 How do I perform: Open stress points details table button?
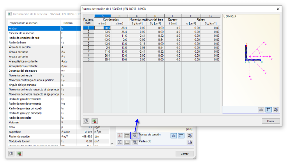tap(135, 135)
